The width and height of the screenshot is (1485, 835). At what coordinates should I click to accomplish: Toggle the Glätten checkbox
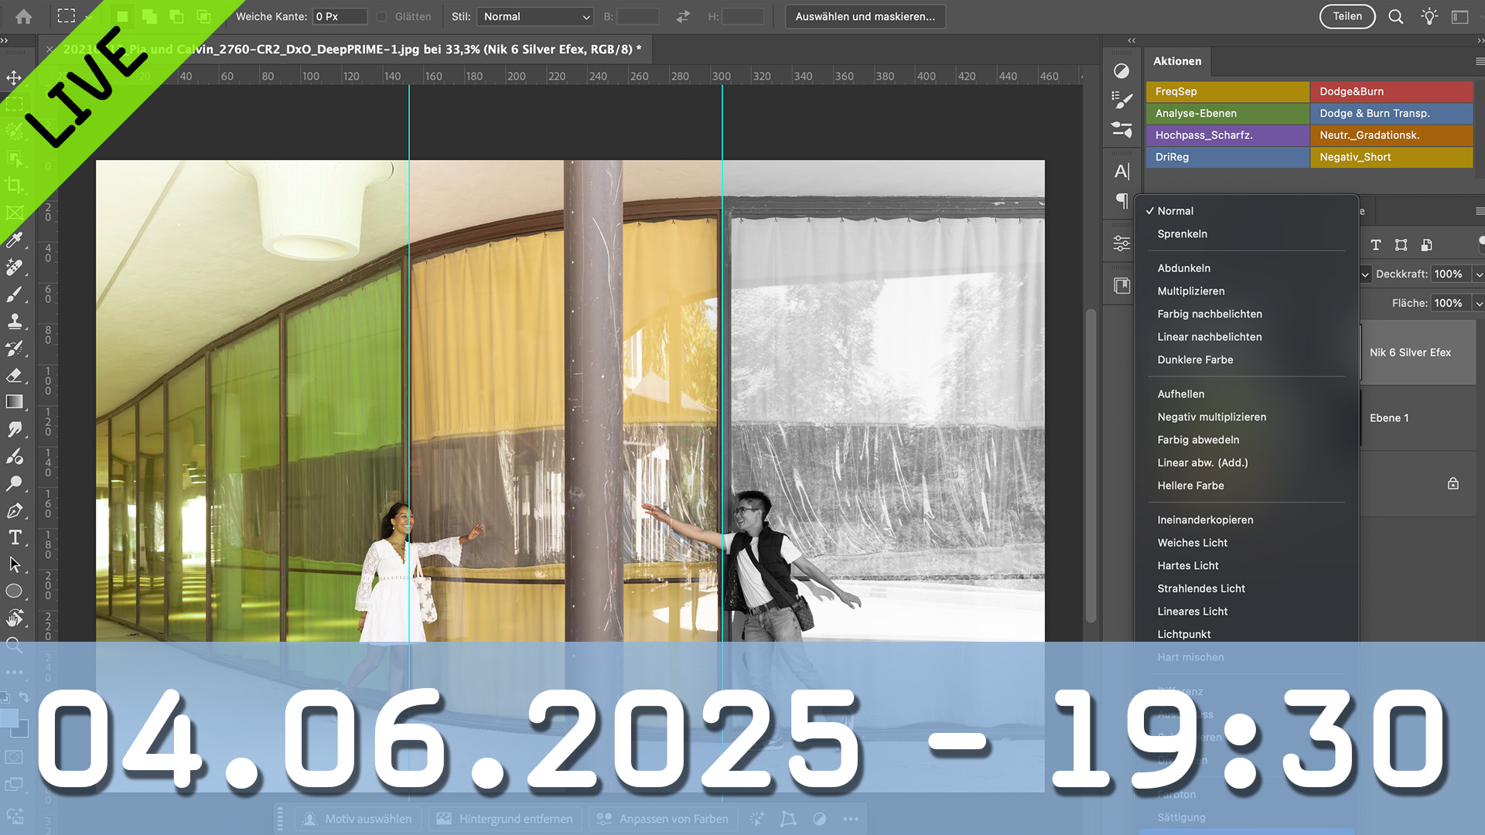click(x=381, y=16)
